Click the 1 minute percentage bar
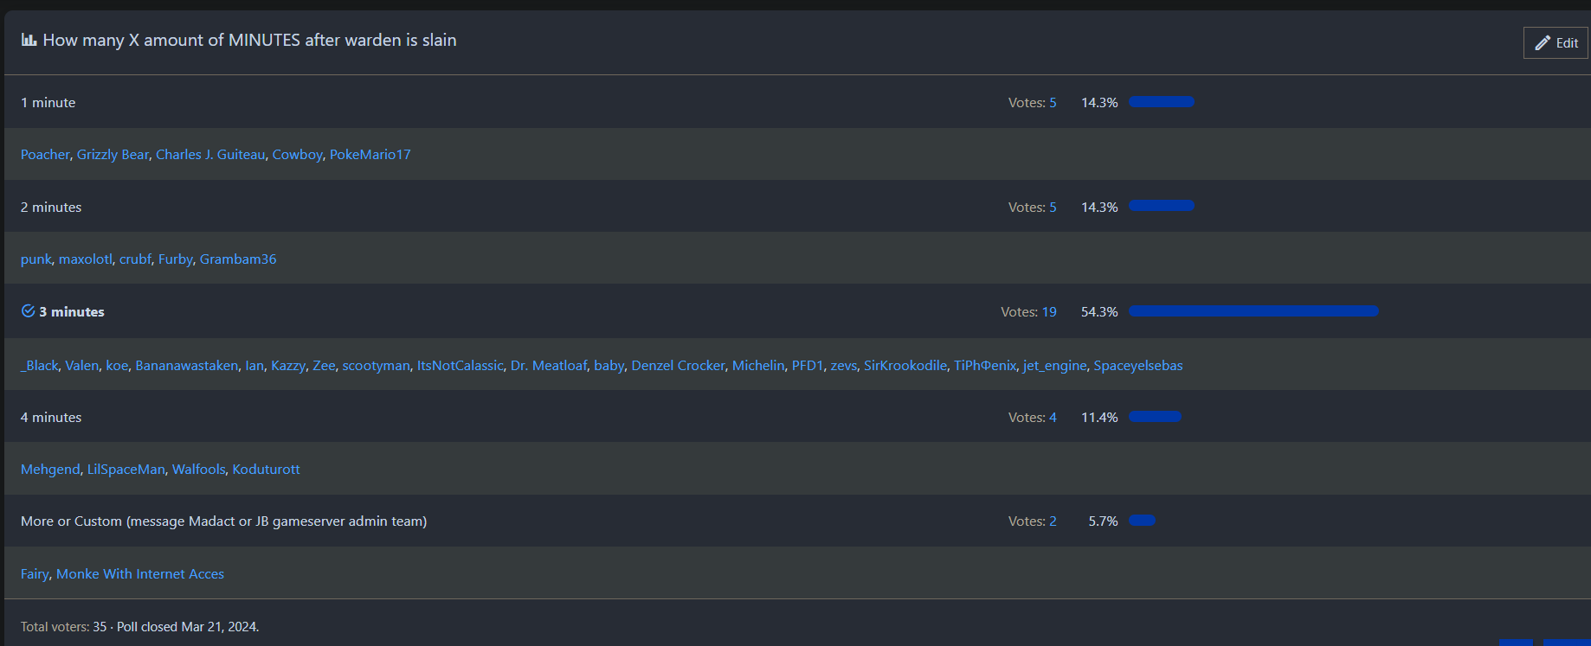This screenshot has width=1591, height=646. (x=1161, y=102)
